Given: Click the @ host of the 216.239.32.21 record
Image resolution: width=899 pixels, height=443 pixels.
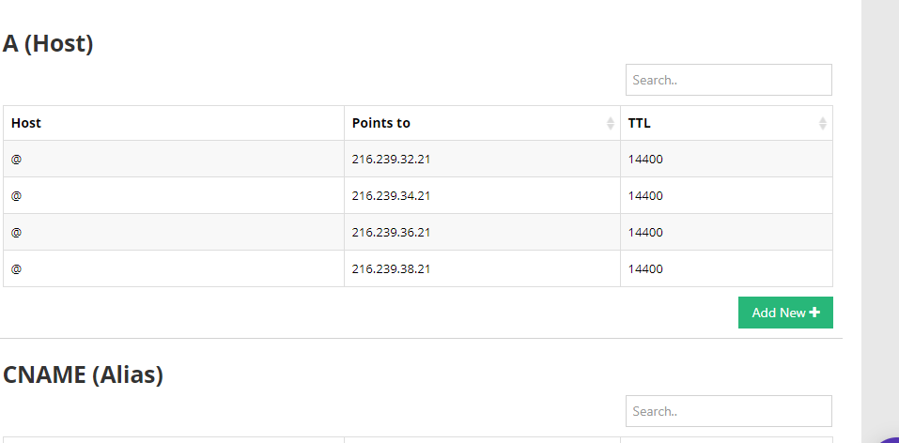Looking at the screenshot, I should [x=17, y=160].
